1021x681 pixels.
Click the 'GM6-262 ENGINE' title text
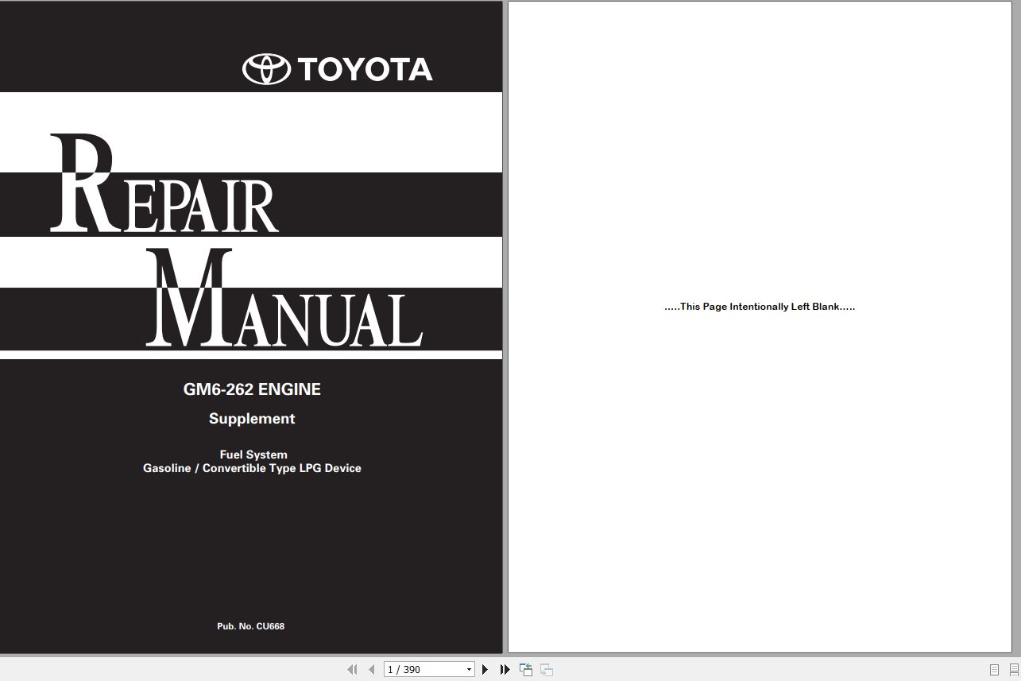252,389
